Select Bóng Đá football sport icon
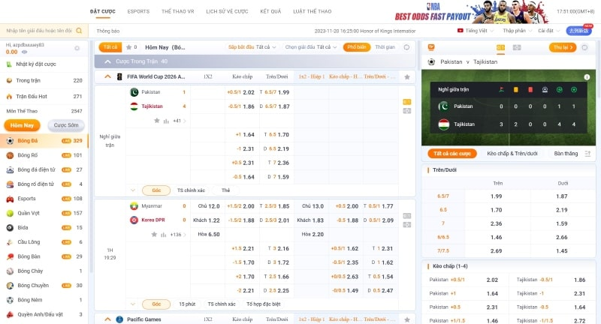 point(10,141)
